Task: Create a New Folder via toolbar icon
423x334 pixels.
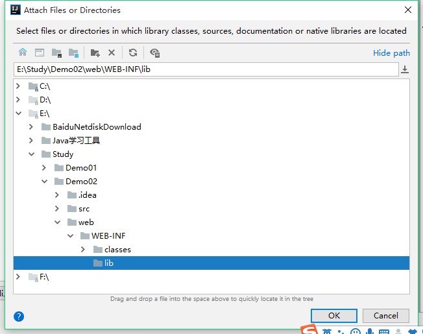Action: (x=95, y=53)
